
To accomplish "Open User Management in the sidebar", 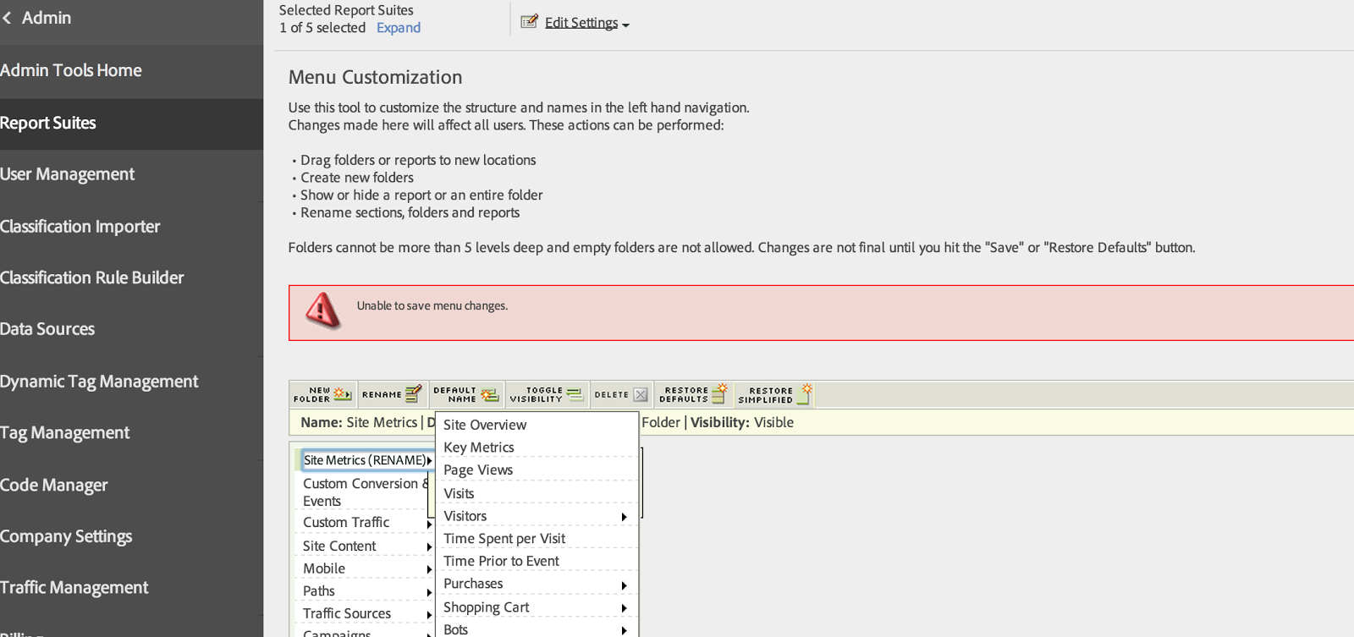I will (68, 174).
